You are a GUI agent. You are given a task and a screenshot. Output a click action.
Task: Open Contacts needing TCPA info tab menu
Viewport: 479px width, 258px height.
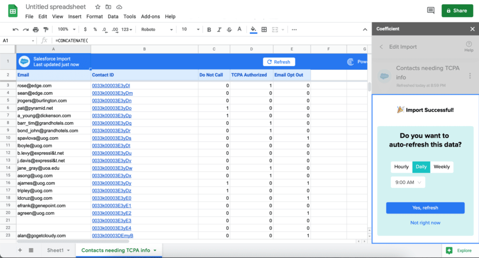(x=155, y=251)
